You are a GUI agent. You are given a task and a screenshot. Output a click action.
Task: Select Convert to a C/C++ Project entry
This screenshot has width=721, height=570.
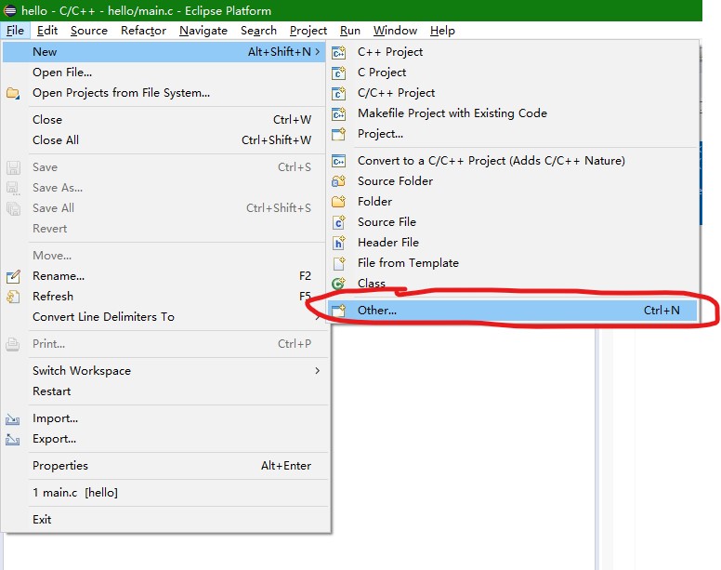[x=512, y=161]
